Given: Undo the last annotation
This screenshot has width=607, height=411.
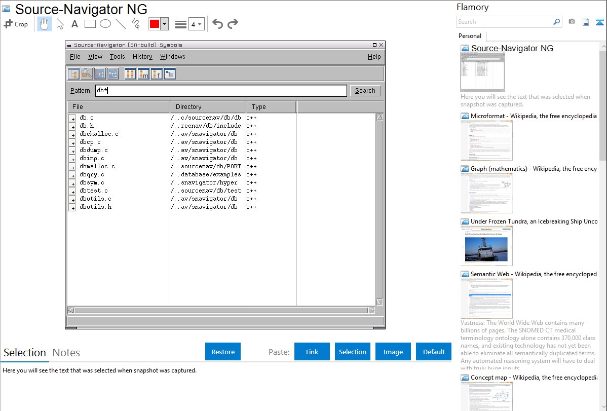Looking at the screenshot, I should (217, 24).
